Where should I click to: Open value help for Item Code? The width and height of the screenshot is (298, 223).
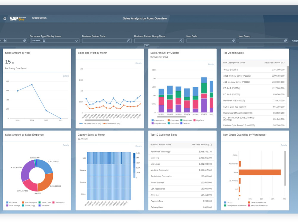tap(233, 41)
